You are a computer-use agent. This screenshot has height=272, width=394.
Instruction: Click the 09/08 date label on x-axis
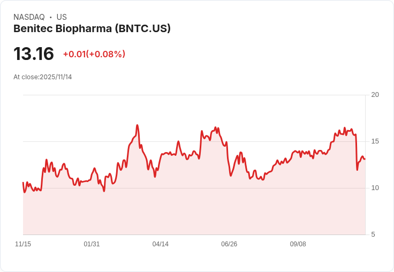click(x=298, y=244)
